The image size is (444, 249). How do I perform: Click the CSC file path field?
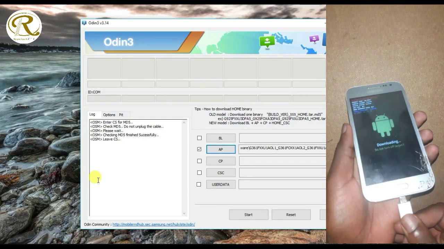282,173
